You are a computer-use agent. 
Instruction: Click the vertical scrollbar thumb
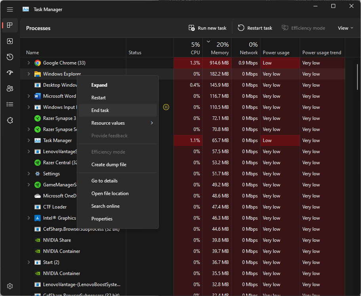click(x=357, y=77)
